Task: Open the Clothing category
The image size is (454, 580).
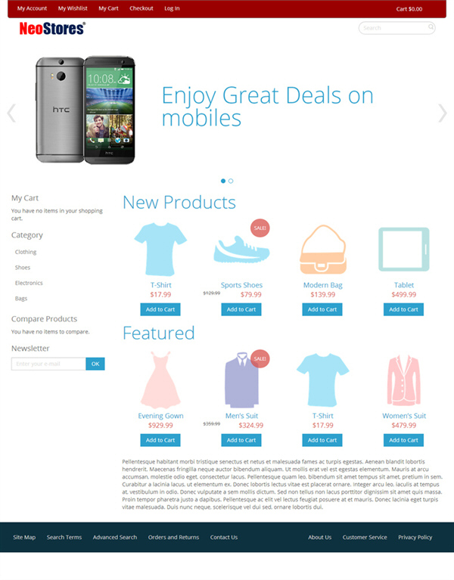Action: (x=26, y=252)
